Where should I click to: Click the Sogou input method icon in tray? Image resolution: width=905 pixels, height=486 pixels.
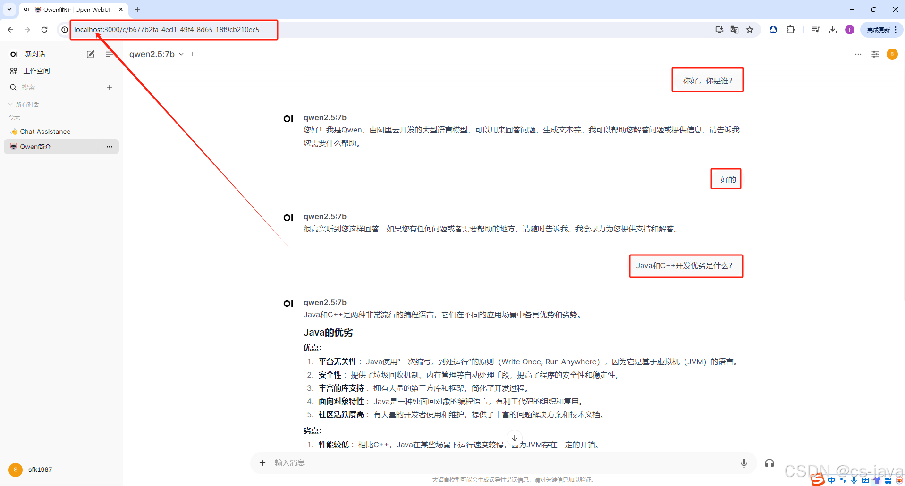(x=818, y=480)
